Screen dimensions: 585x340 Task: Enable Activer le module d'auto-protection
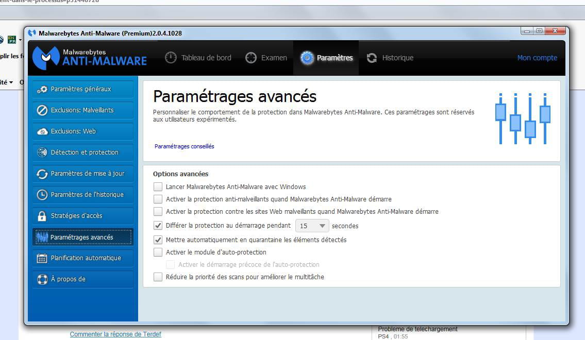pyautogui.click(x=158, y=252)
